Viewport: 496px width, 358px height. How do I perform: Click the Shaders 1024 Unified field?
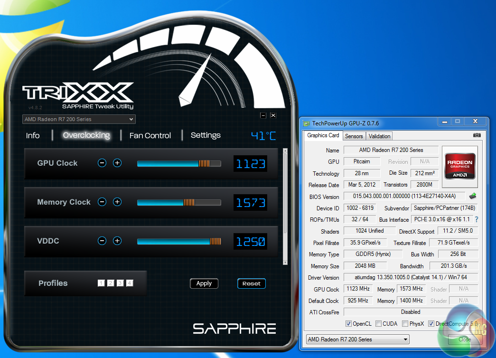click(x=369, y=231)
